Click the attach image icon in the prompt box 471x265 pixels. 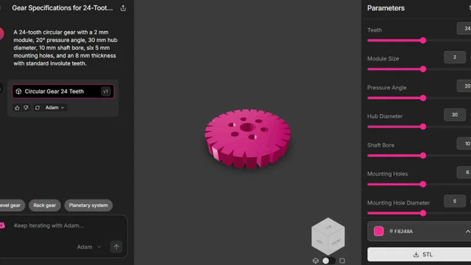click(2, 226)
